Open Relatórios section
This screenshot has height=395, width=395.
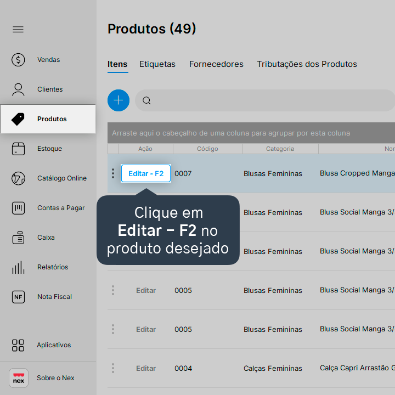click(53, 267)
